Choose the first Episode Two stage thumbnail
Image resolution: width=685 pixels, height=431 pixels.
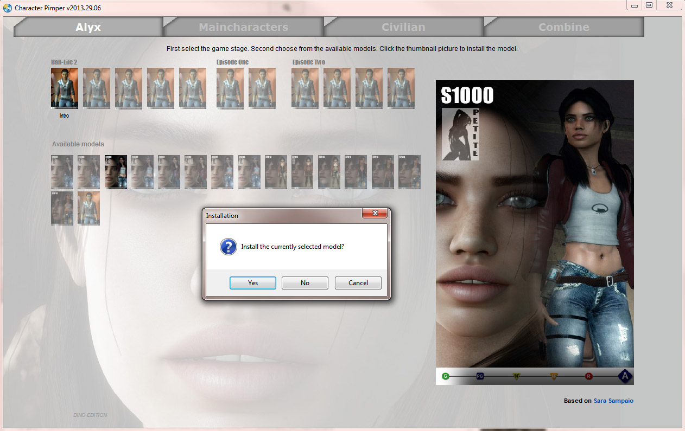(305, 88)
